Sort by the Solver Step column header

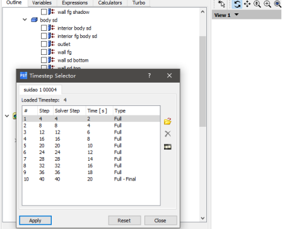pyautogui.click(x=69, y=111)
